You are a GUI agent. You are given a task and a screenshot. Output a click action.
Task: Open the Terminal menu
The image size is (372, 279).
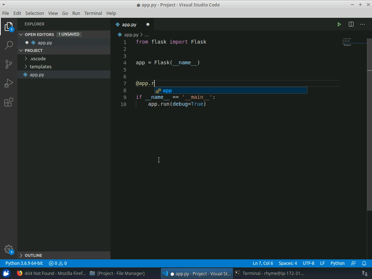(93, 13)
